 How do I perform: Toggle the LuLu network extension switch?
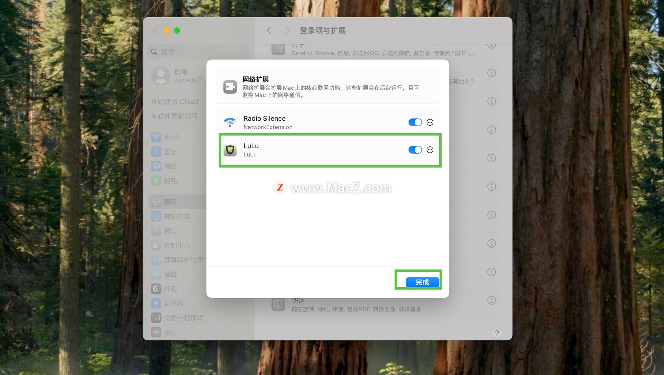pyautogui.click(x=415, y=150)
